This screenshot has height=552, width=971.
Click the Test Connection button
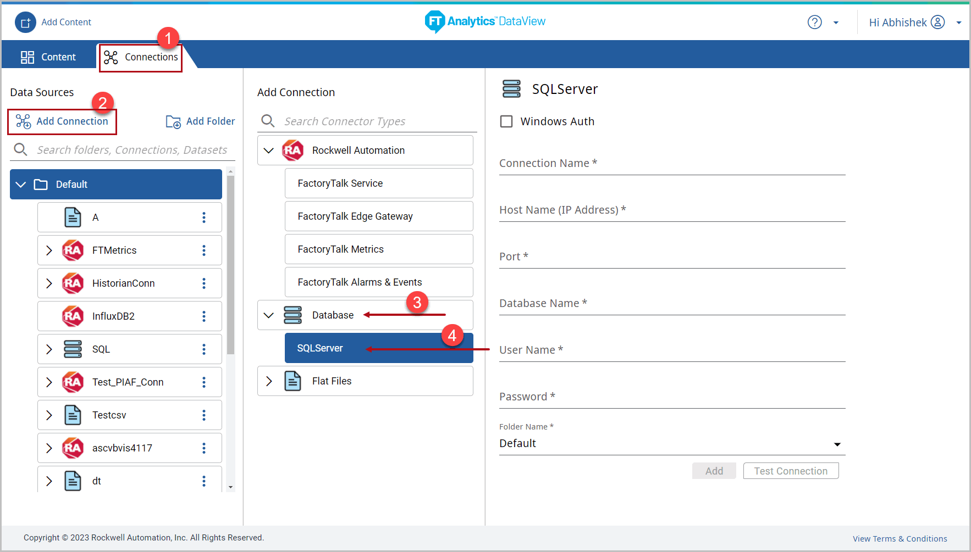[x=790, y=471]
